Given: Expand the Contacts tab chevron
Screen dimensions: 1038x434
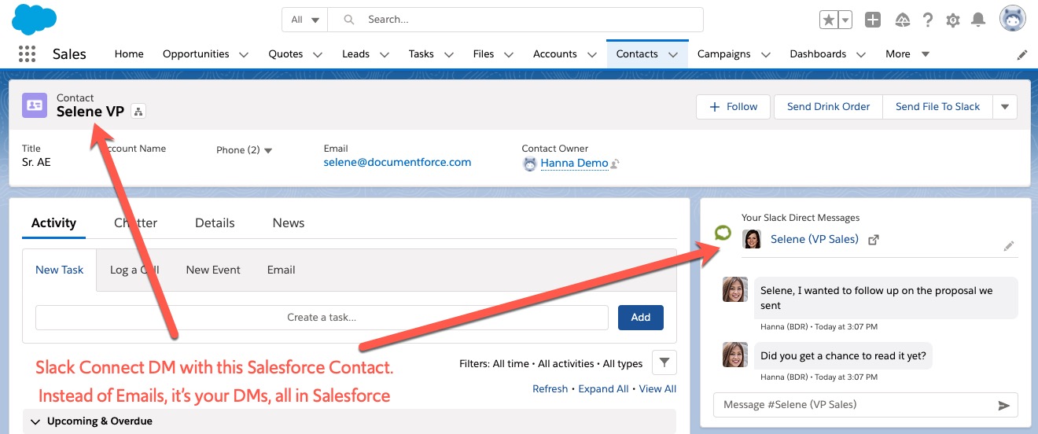Looking at the screenshot, I should pyautogui.click(x=673, y=55).
